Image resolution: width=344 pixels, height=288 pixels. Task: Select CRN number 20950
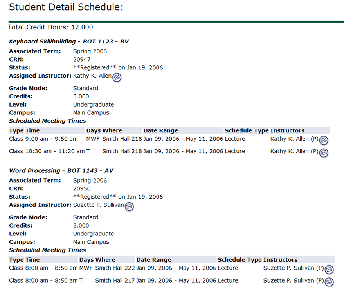82,189
